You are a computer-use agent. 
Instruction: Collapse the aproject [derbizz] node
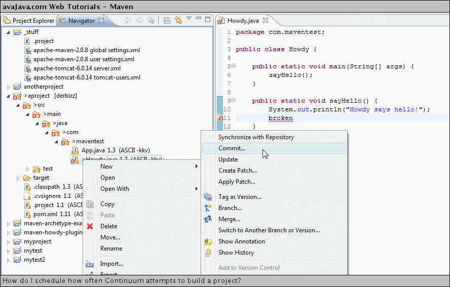click(8, 96)
